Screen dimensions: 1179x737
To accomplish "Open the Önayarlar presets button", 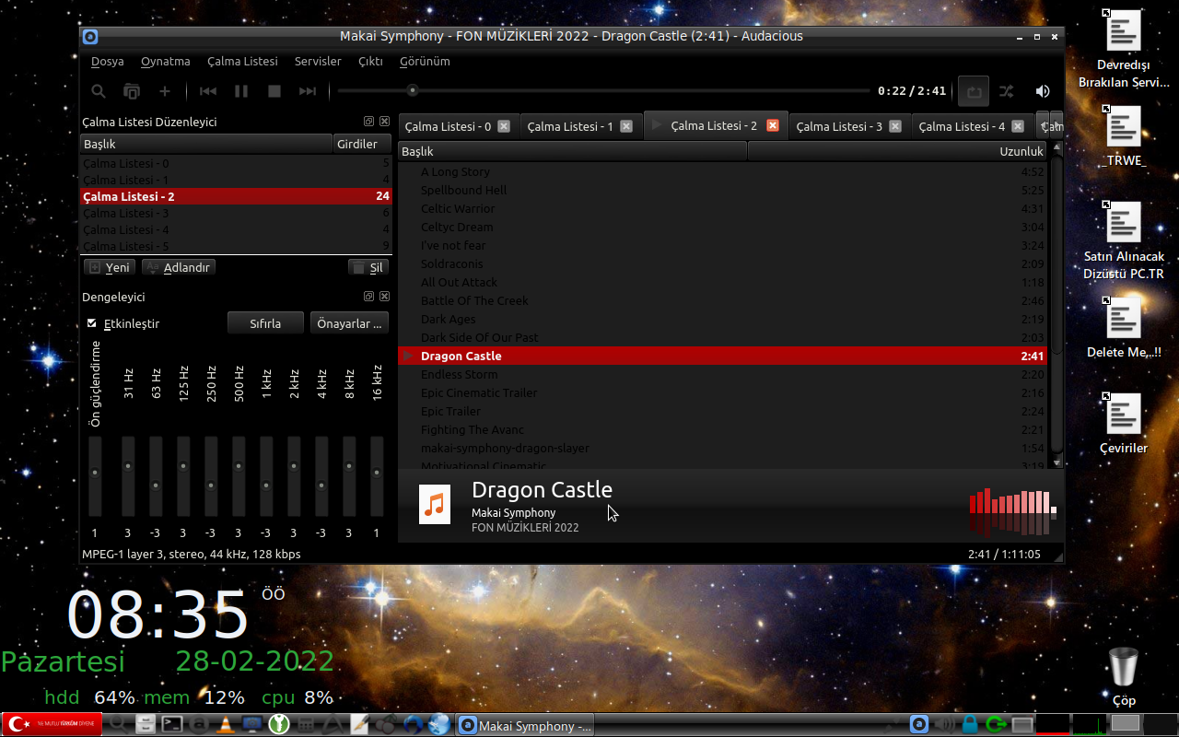I will [349, 323].
